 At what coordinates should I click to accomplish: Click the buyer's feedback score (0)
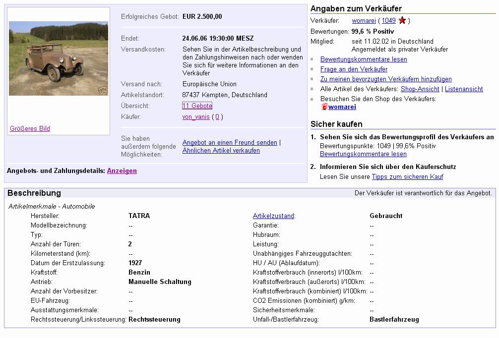(x=217, y=117)
